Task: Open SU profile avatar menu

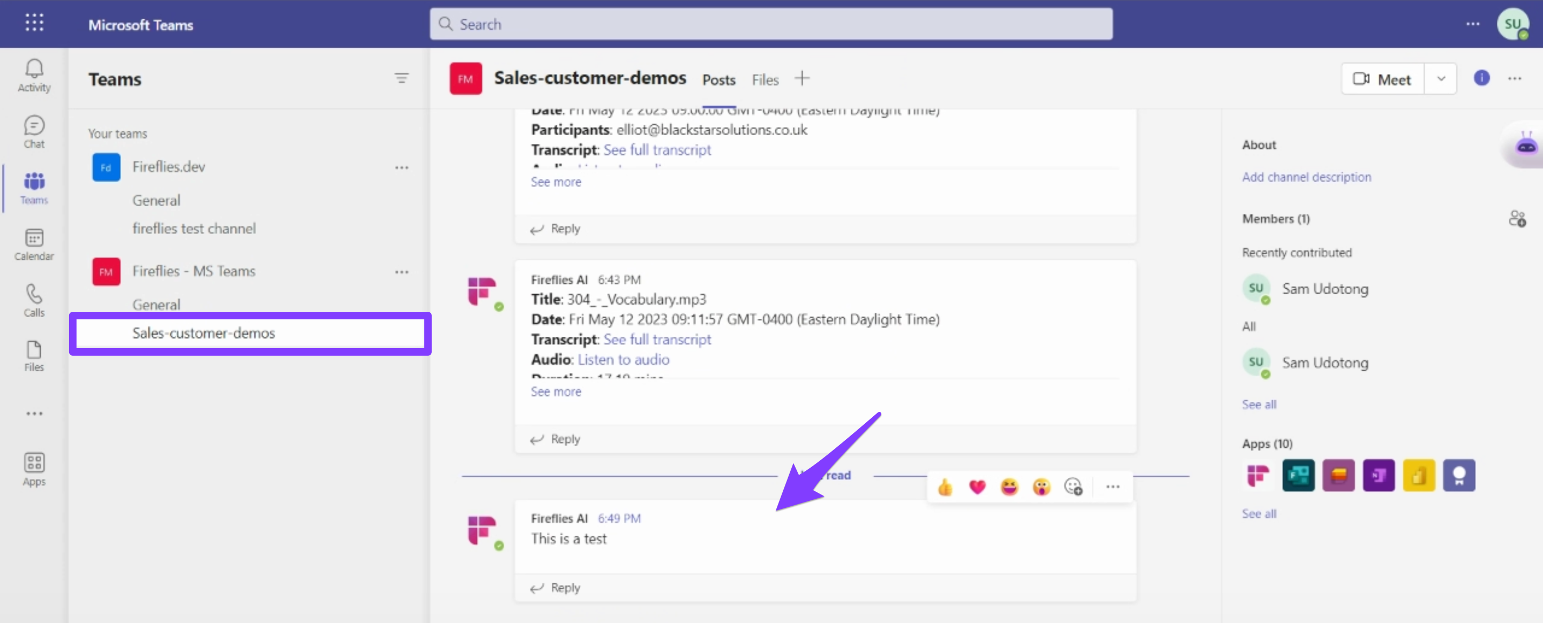Action: pyautogui.click(x=1512, y=24)
